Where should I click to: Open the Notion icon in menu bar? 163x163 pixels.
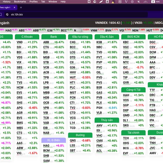(120, 2)
